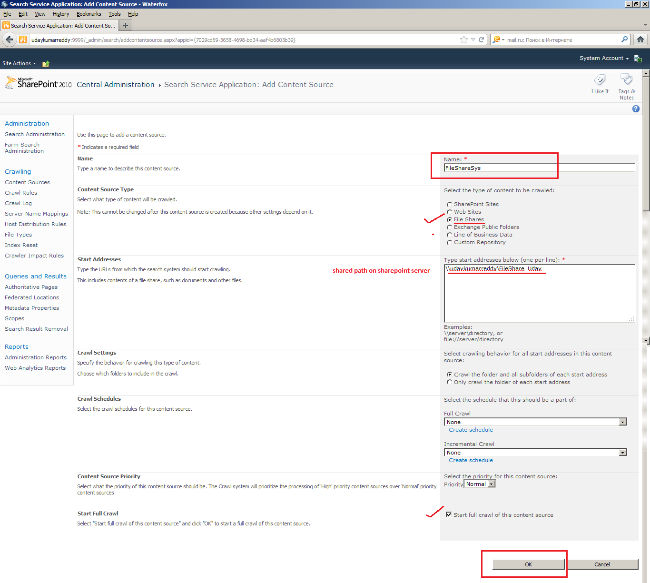The height and width of the screenshot is (583, 650).
Task: Open Crawl Log in the sidebar
Action: click(x=18, y=203)
